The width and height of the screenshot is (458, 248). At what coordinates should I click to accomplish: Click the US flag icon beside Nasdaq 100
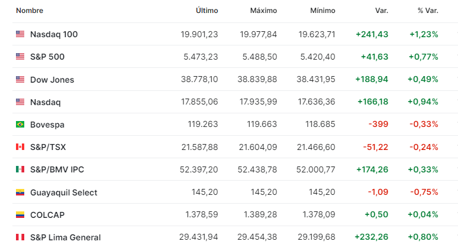[x=20, y=34]
